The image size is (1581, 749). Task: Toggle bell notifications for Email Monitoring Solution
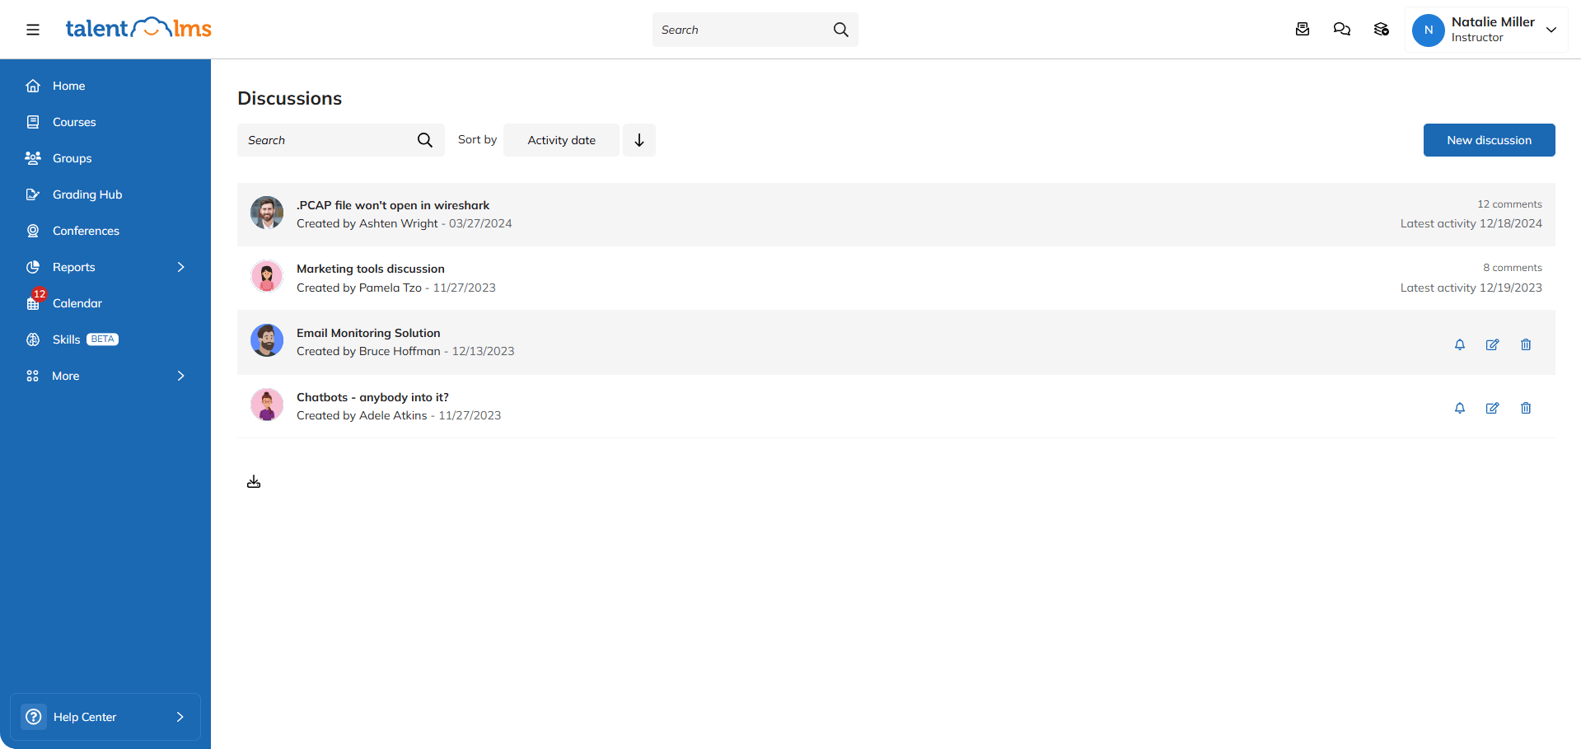coord(1460,344)
